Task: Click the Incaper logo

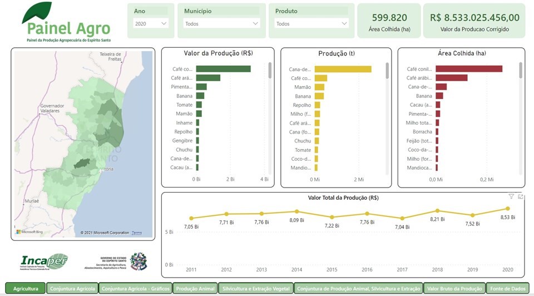Action: [x=44, y=261]
